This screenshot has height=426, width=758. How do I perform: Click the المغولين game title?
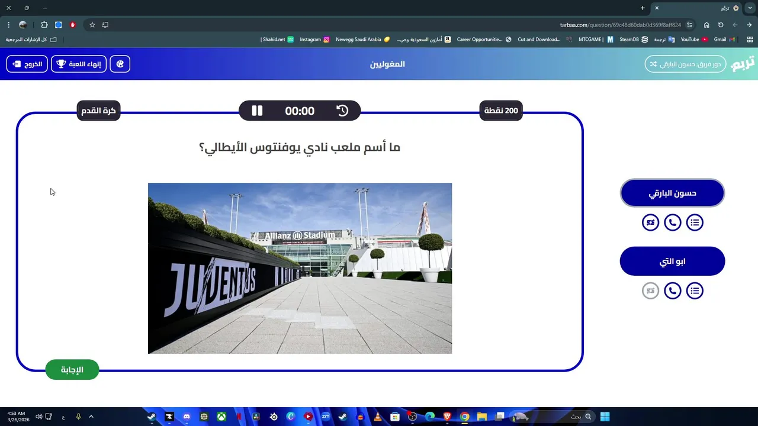tap(387, 64)
